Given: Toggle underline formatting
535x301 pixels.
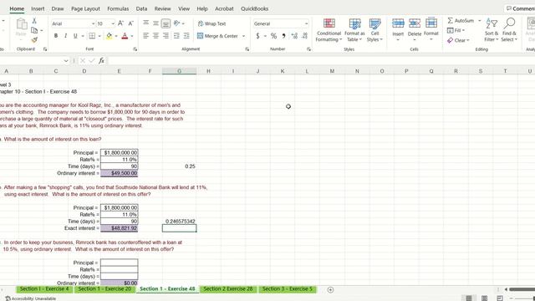Looking at the screenshot, I should click(x=75, y=36).
